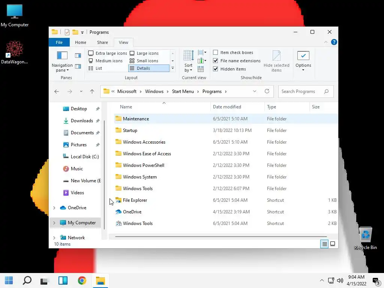Expand the Network tree node
The height and width of the screenshot is (288, 384).
pos(54,238)
